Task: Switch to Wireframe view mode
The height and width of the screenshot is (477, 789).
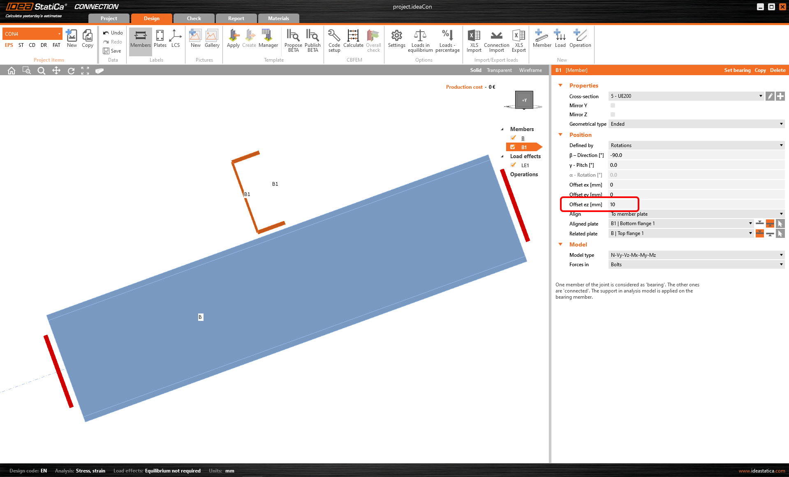Action: click(530, 70)
